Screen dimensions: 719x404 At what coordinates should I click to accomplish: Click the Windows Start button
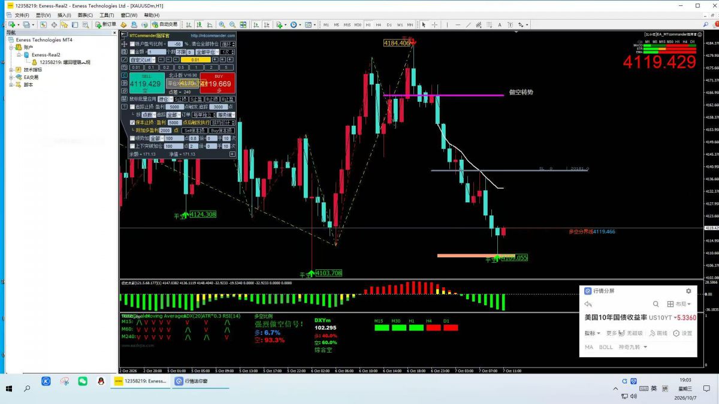point(9,388)
